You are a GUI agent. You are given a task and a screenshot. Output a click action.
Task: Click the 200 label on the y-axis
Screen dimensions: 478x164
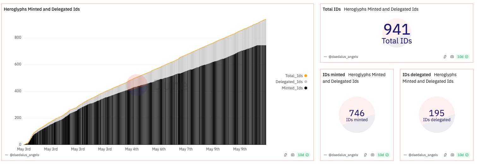(x=18, y=118)
